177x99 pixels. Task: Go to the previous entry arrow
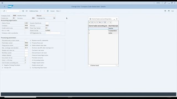[x=41, y=11]
